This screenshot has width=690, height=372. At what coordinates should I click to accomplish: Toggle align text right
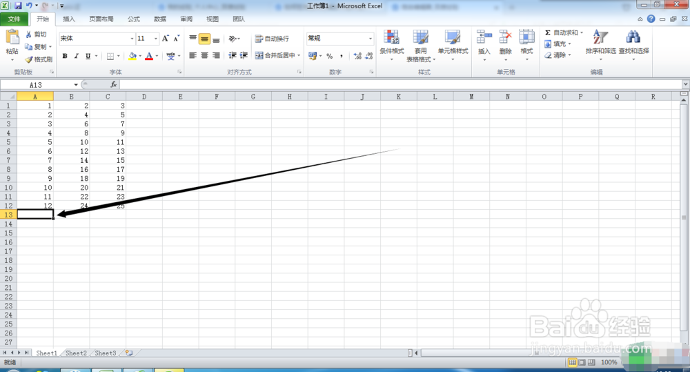click(x=216, y=55)
